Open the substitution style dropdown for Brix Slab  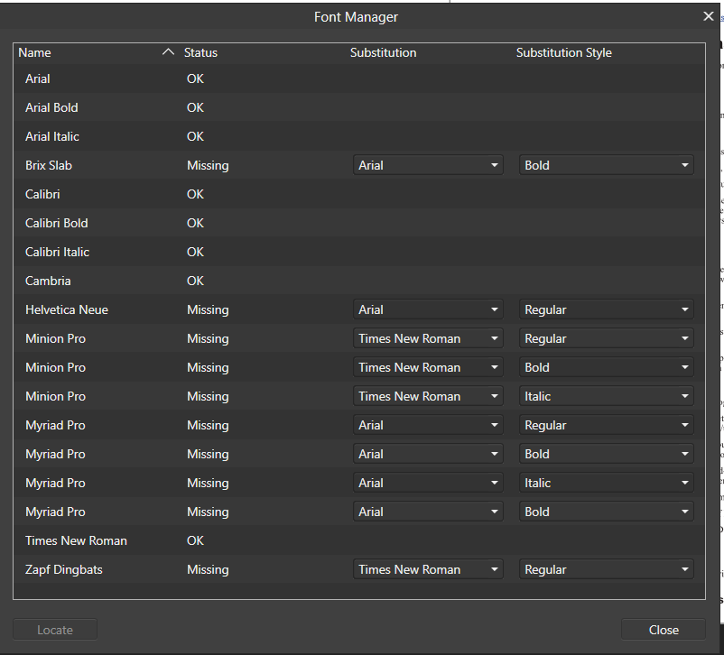tap(606, 165)
